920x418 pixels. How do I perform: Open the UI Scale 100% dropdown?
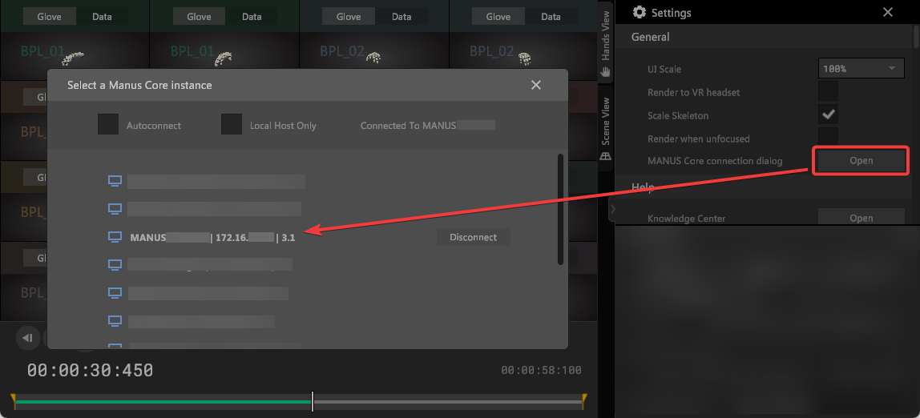pos(861,69)
